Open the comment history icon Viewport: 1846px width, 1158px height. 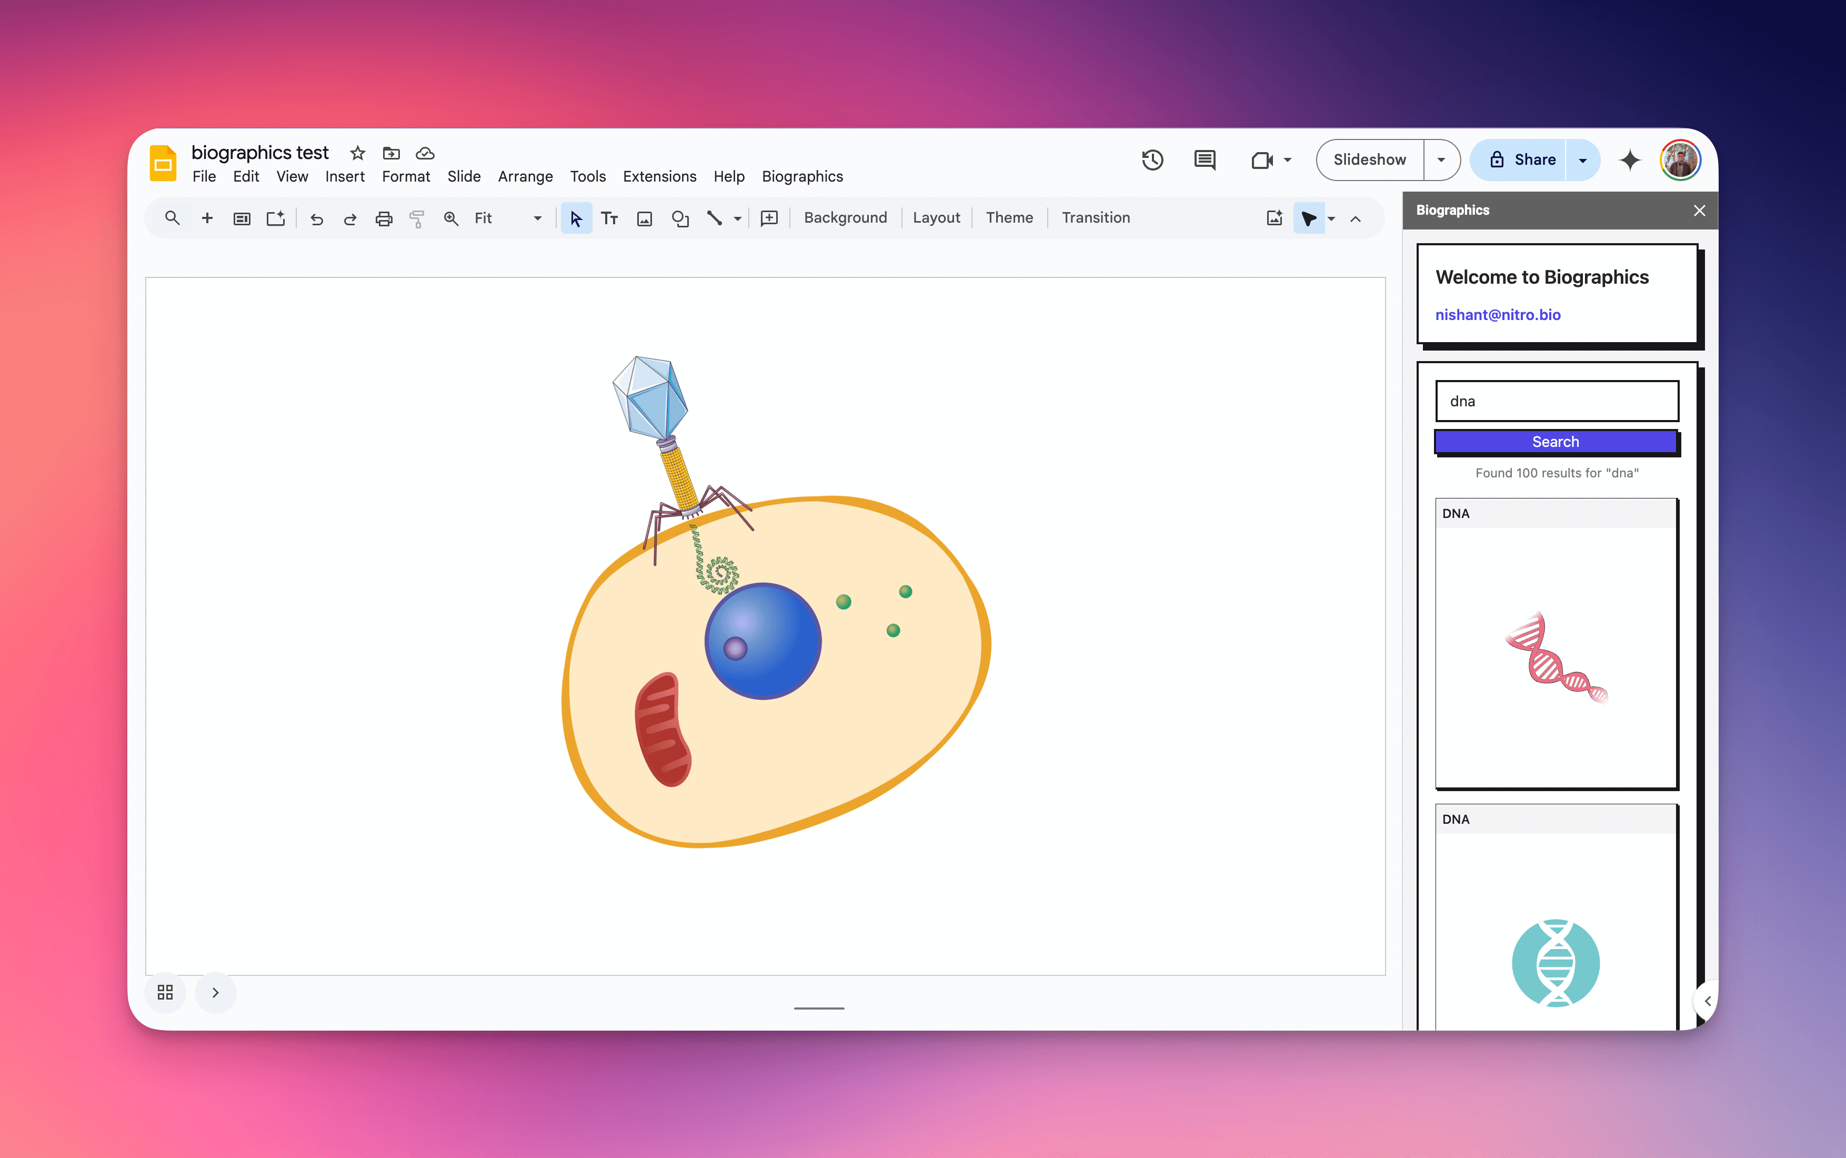pos(1205,159)
